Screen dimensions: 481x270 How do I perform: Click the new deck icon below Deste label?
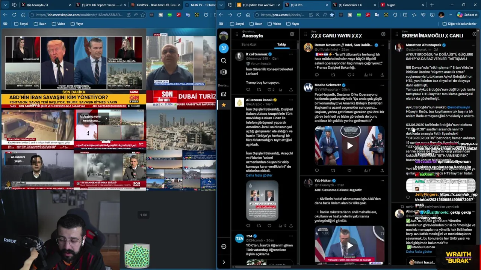[224, 94]
